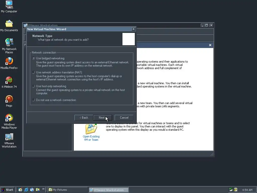257x193 pixels.
Task: Open VMware Workstation desktop shortcut
Action: click(9, 141)
